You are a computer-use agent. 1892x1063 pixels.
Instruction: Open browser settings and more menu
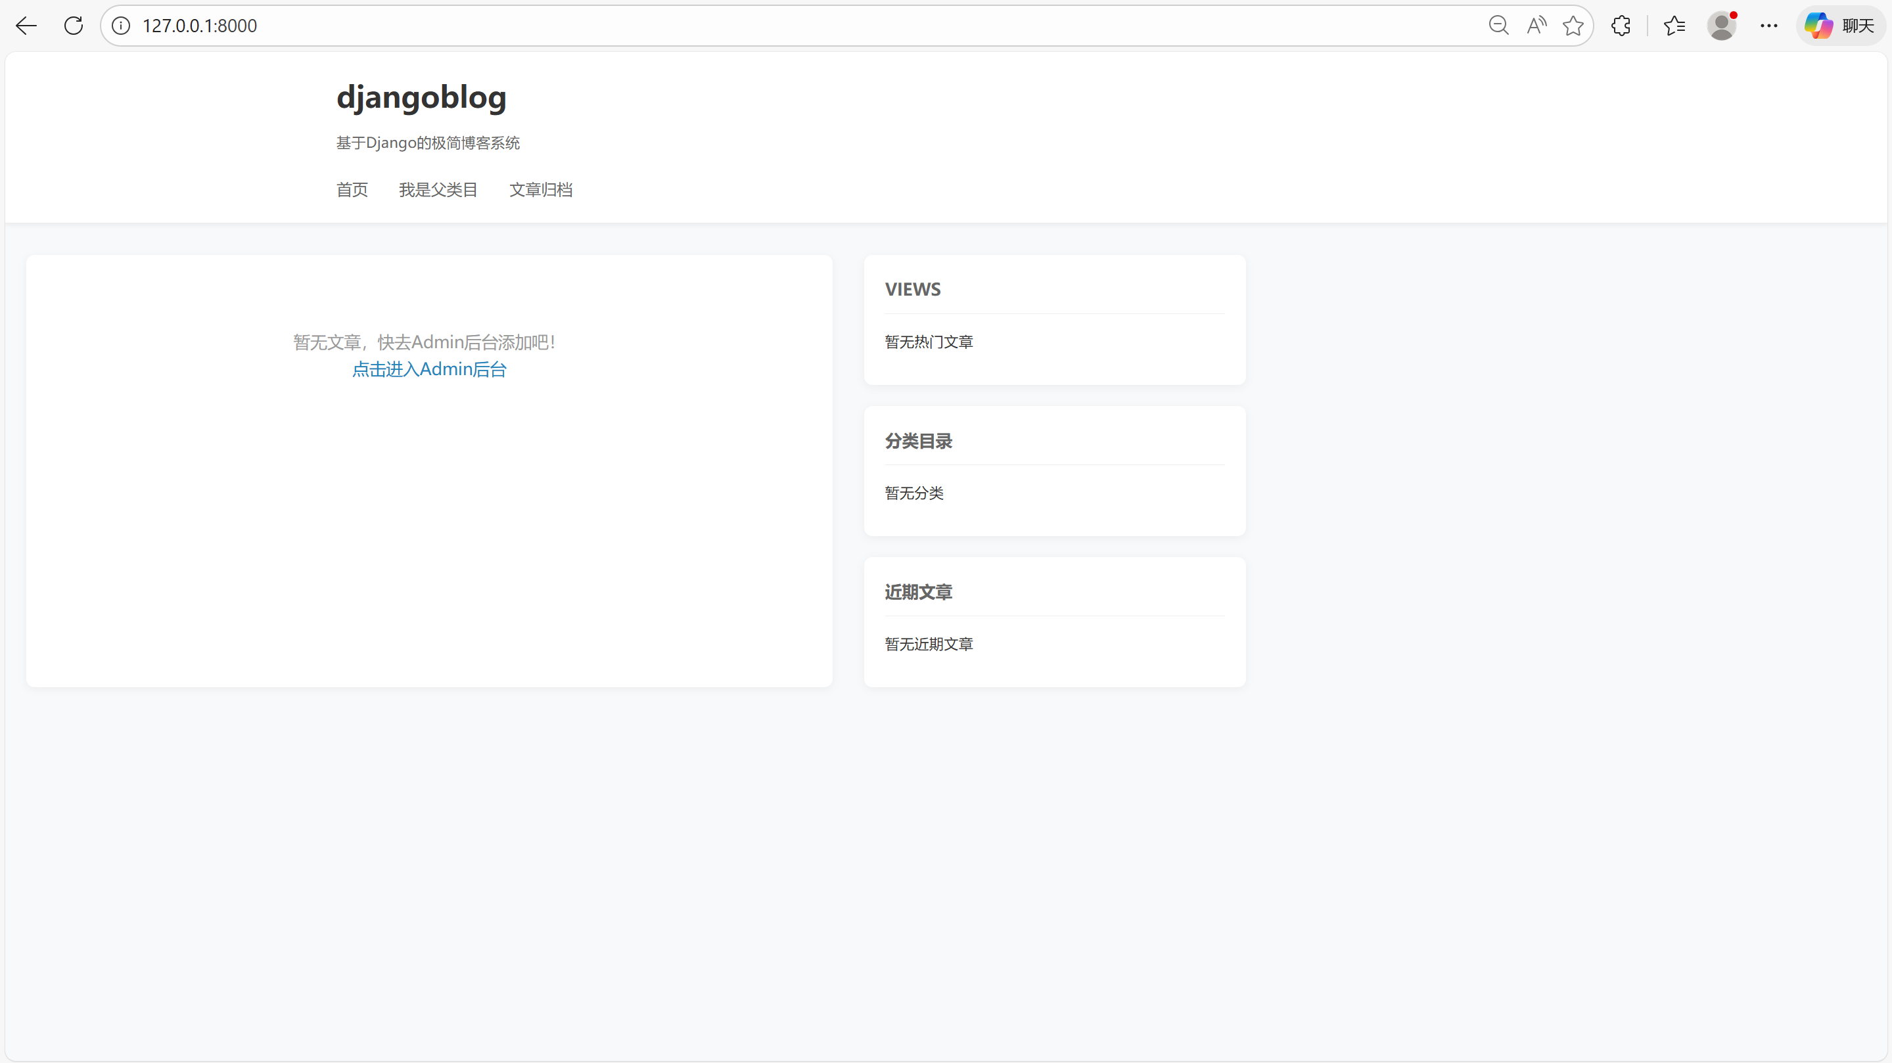tap(1768, 26)
